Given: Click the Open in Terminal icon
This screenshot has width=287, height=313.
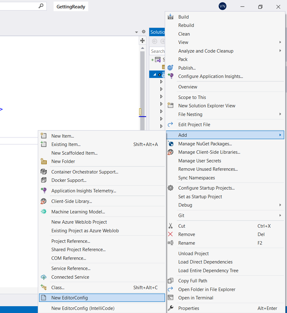Looking at the screenshot, I should coord(171,298).
